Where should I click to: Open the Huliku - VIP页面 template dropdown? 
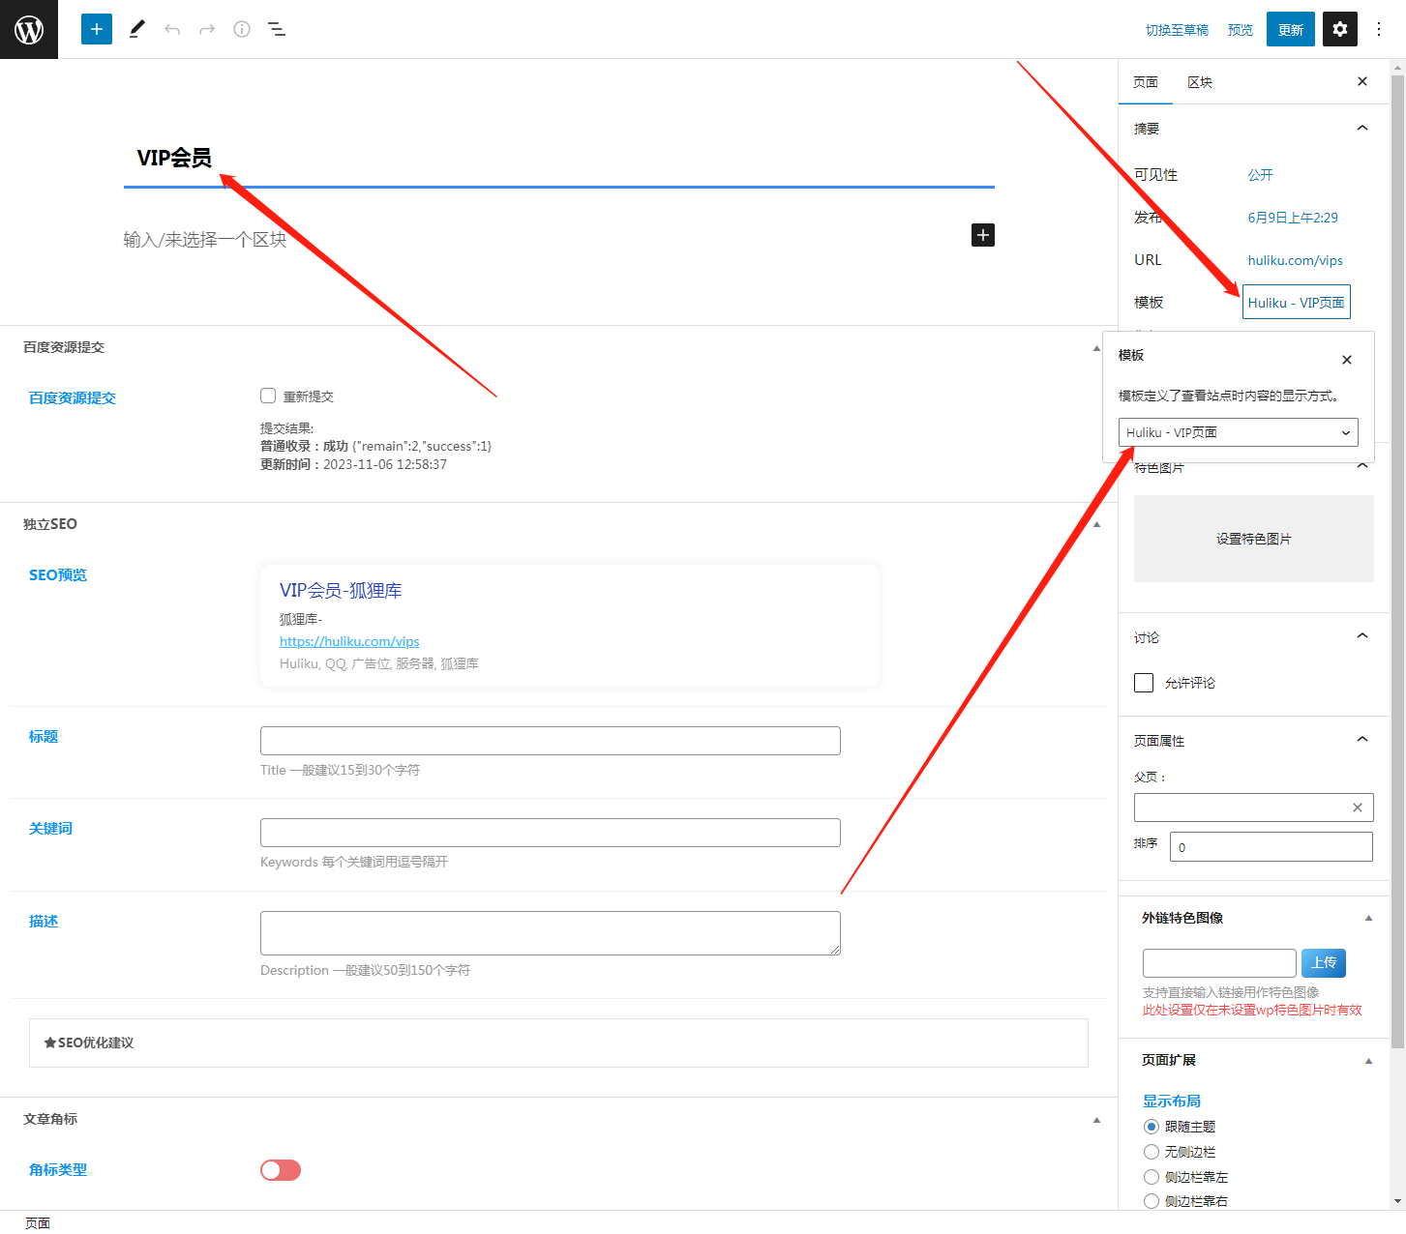(x=1238, y=432)
